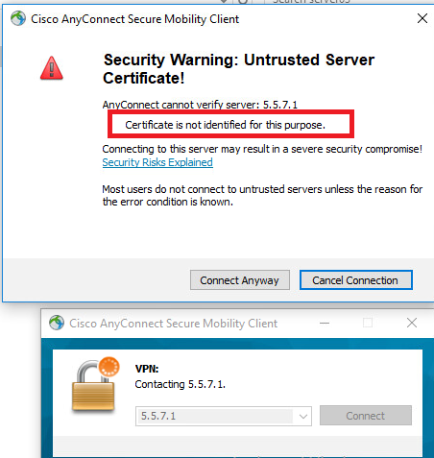Click the warning dialog's title bar text
434x458 pixels.
[x=134, y=19]
